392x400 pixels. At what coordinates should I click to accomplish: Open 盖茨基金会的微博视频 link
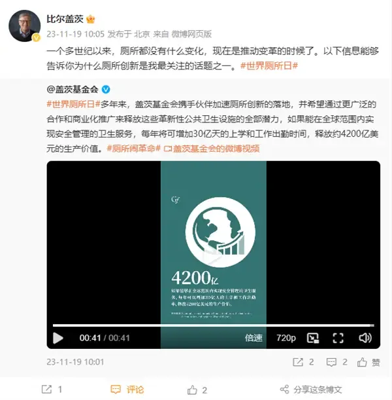212,149
